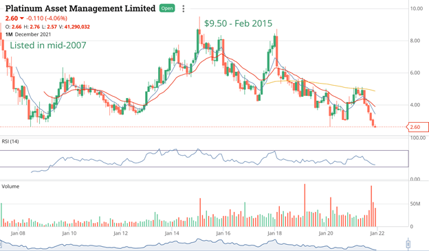This screenshot has height=251, width=429.
Task: Click the RSI (14) indicator label
Action: [10, 141]
